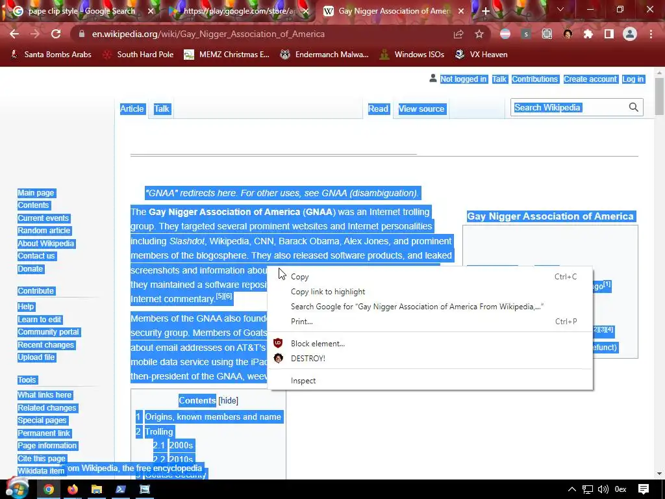665x499 pixels.
Task: Open the tab search chevron dropdown
Action: pos(560,9)
